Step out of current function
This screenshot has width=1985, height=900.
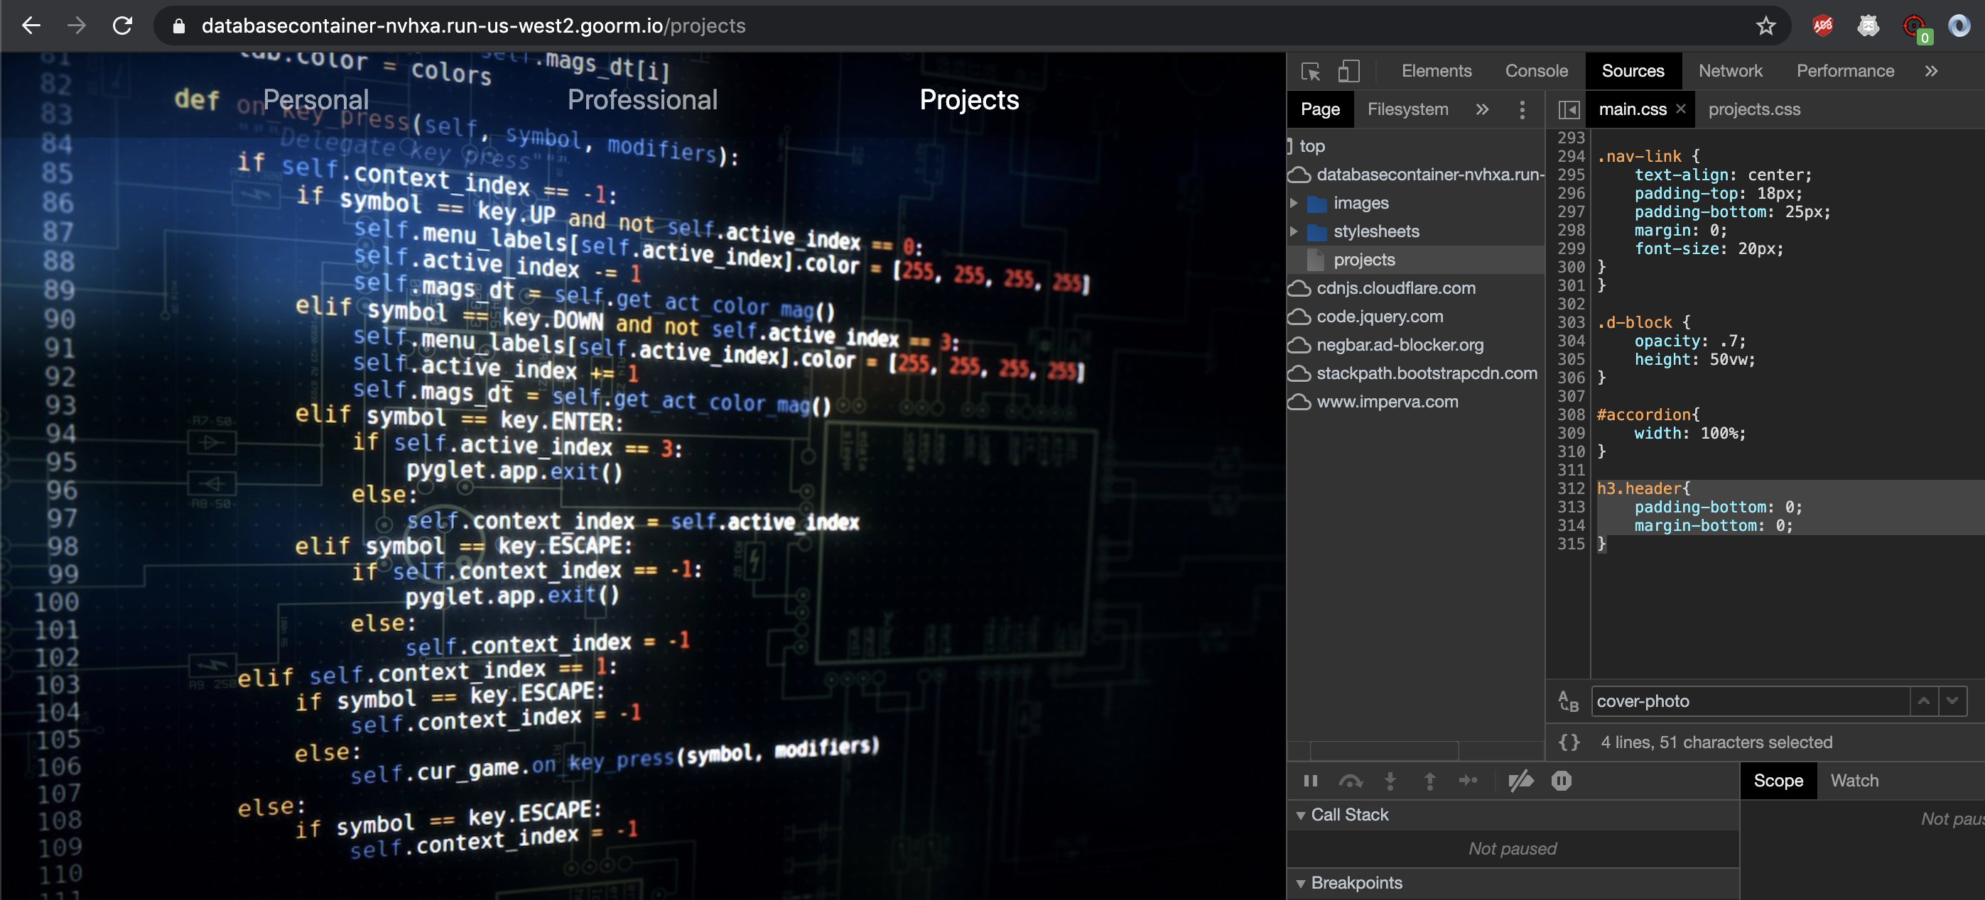point(1429,781)
